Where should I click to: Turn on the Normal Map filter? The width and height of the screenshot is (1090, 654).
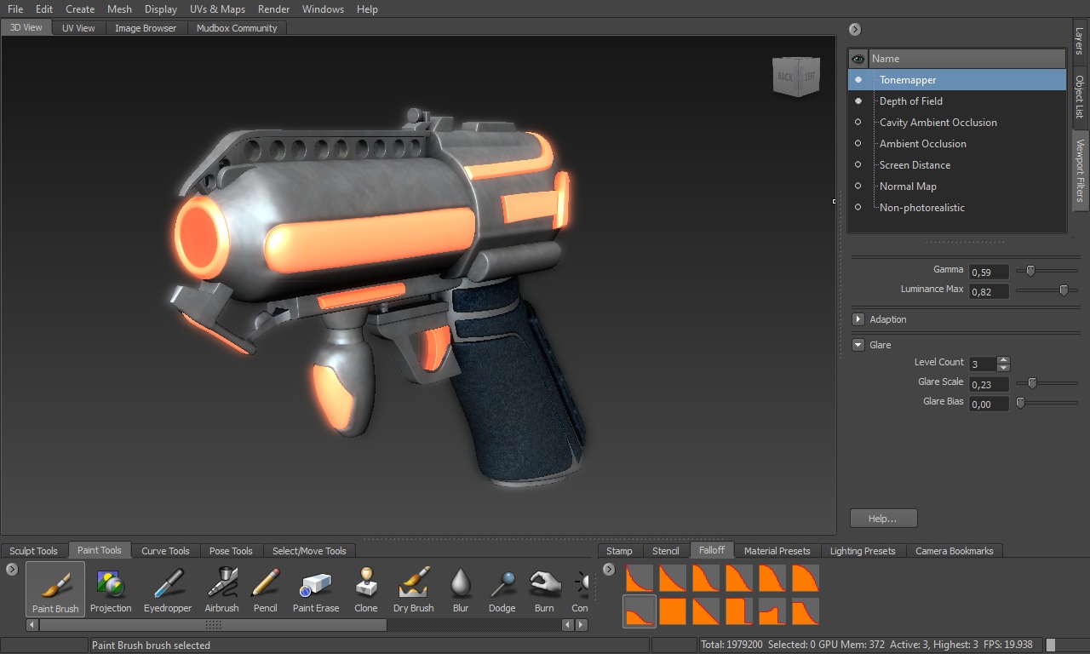tap(858, 186)
